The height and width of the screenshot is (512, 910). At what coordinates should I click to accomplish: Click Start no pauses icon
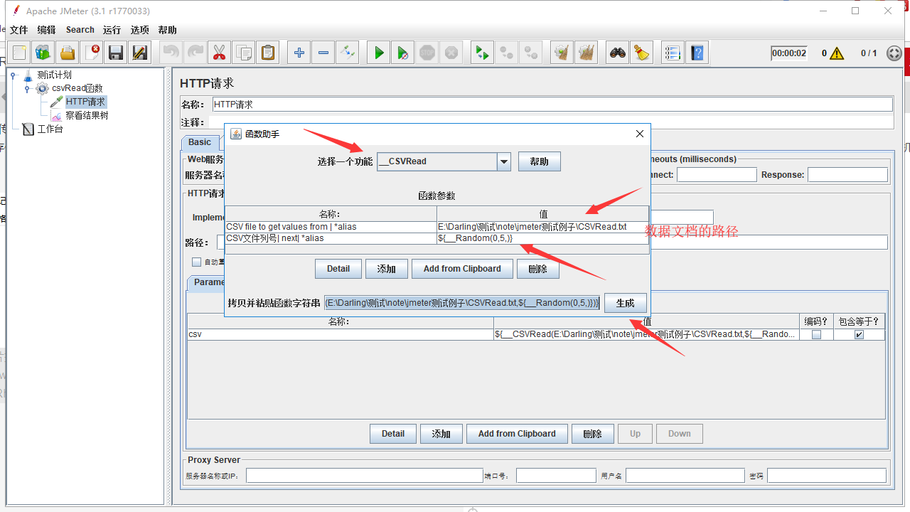pyautogui.click(x=403, y=53)
